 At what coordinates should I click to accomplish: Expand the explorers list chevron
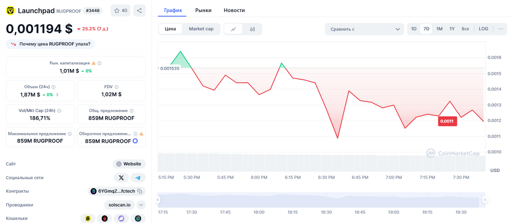[x=141, y=205]
